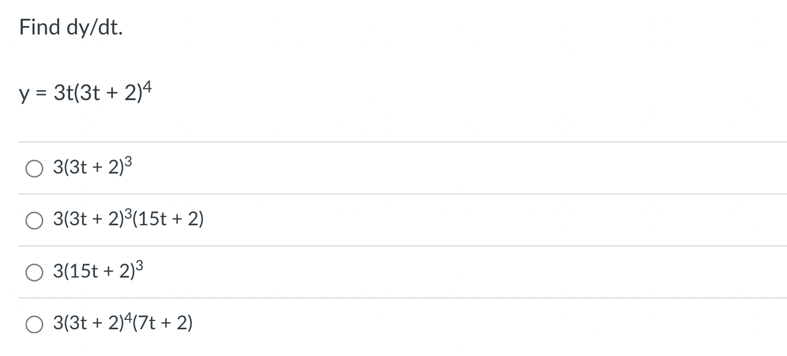Click the answer label 3(3t + 2)³
Viewport: 787px width, 356px height.
[x=91, y=166]
